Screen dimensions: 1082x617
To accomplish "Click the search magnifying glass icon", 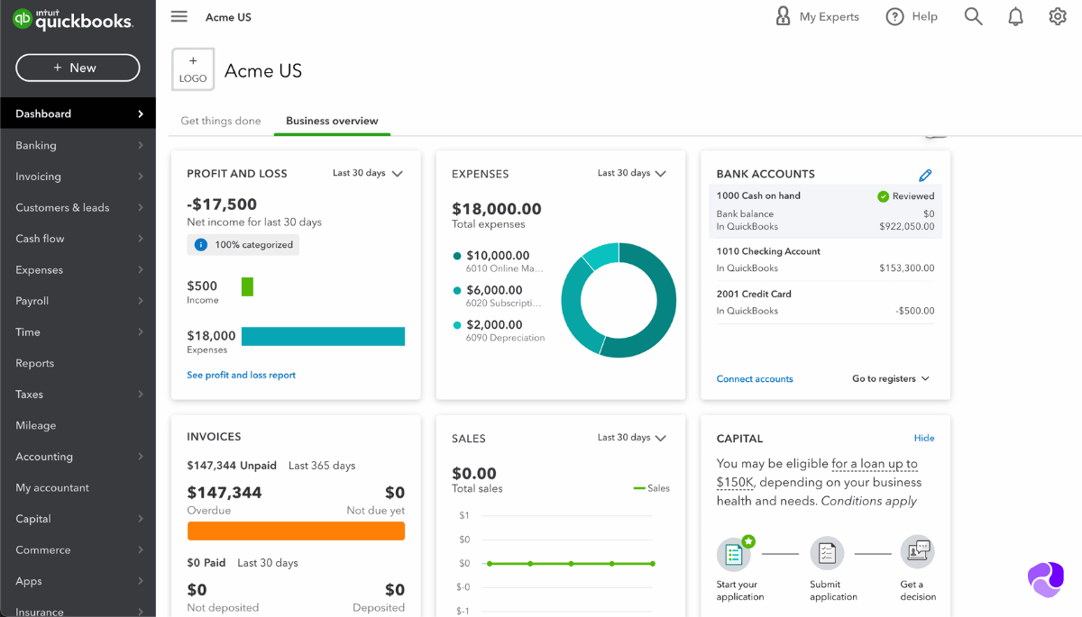I will pos(973,16).
